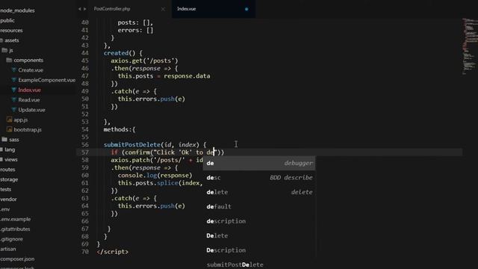478x269 pixels.
Task: Open the .gitignore file
Action: (x=11, y=239)
